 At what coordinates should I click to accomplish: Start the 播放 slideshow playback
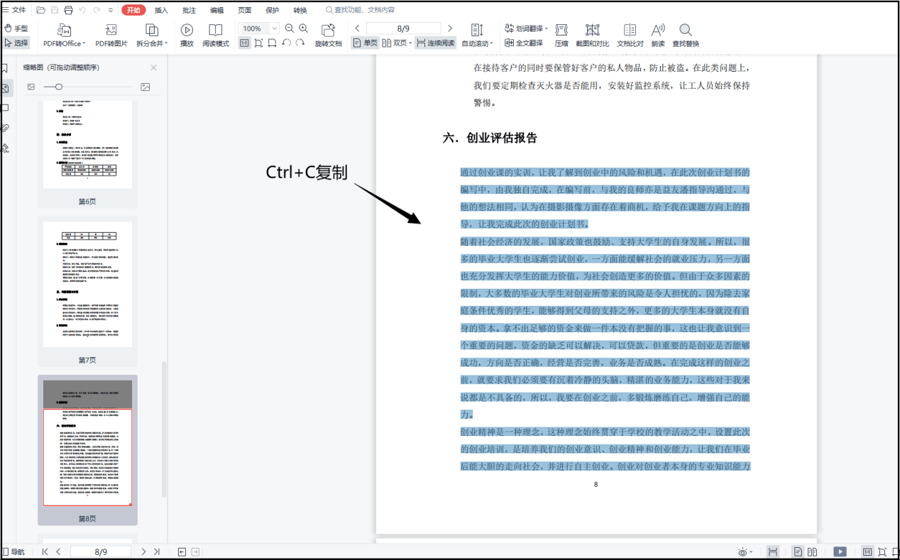pyautogui.click(x=186, y=34)
